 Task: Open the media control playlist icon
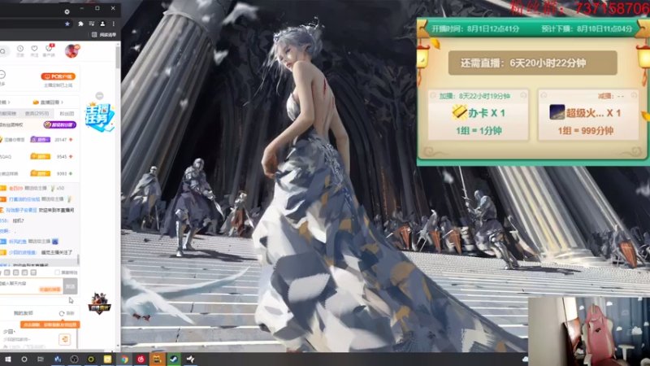pos(92,24)
